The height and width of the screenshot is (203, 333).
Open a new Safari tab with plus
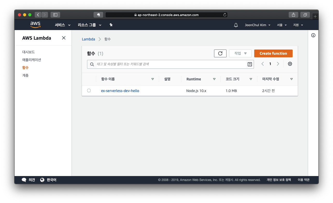point(315,16)
